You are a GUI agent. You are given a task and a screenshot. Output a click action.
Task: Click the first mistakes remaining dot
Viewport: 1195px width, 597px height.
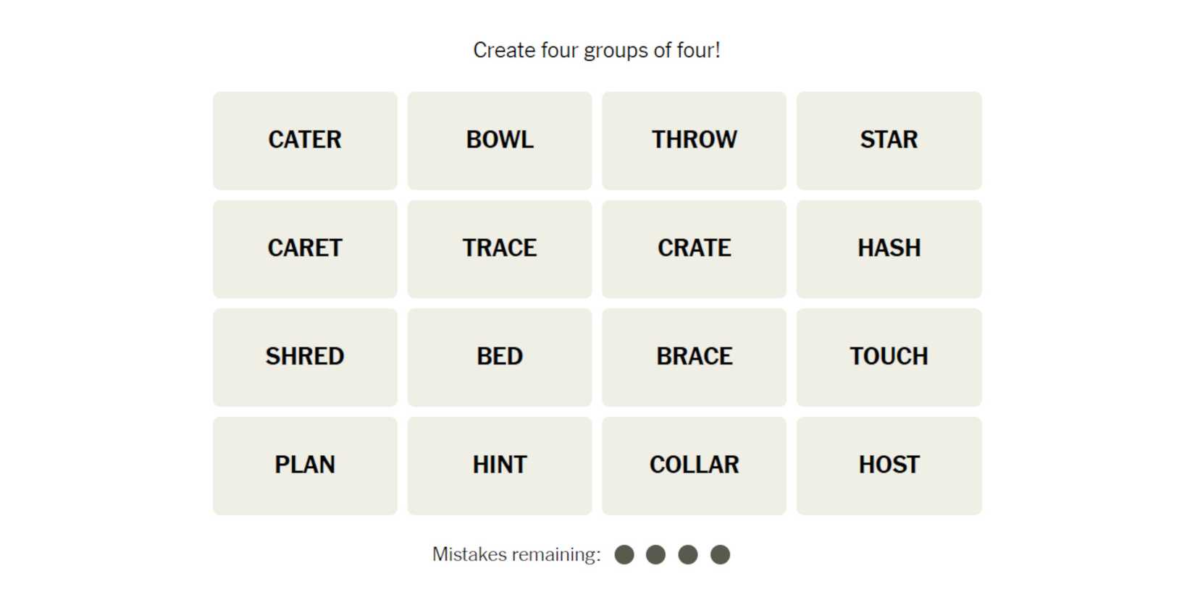coord(624,555)
